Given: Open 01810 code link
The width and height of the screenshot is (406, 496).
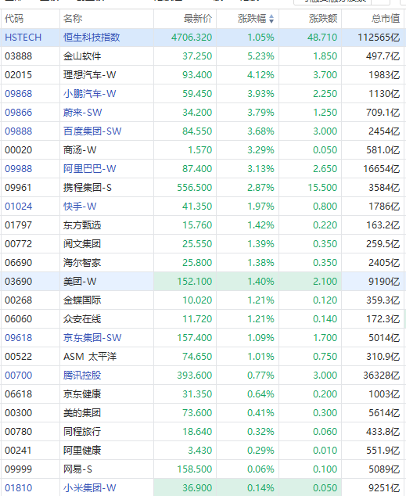Looking at the screenshot, I should coord(18,487).
